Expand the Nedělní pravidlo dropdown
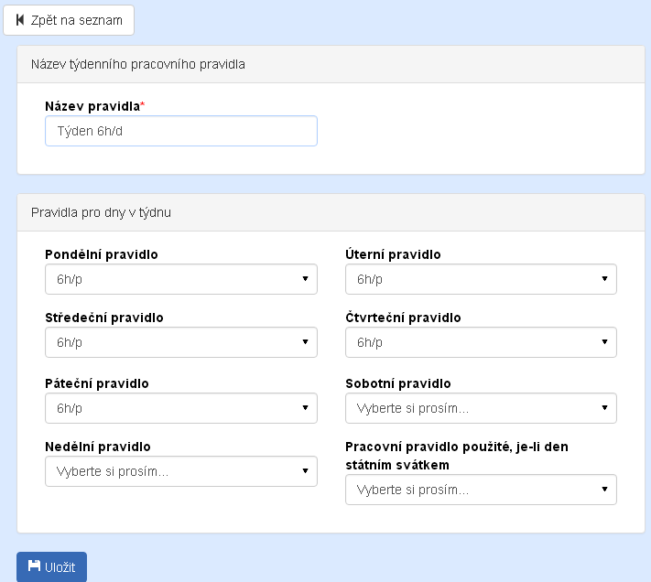 click(x=180, y=471)
